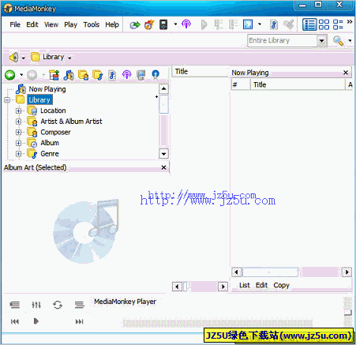Click the green Back navigation arrow
Viewport: 356px width, 345px height.
(x=10, y=75)
